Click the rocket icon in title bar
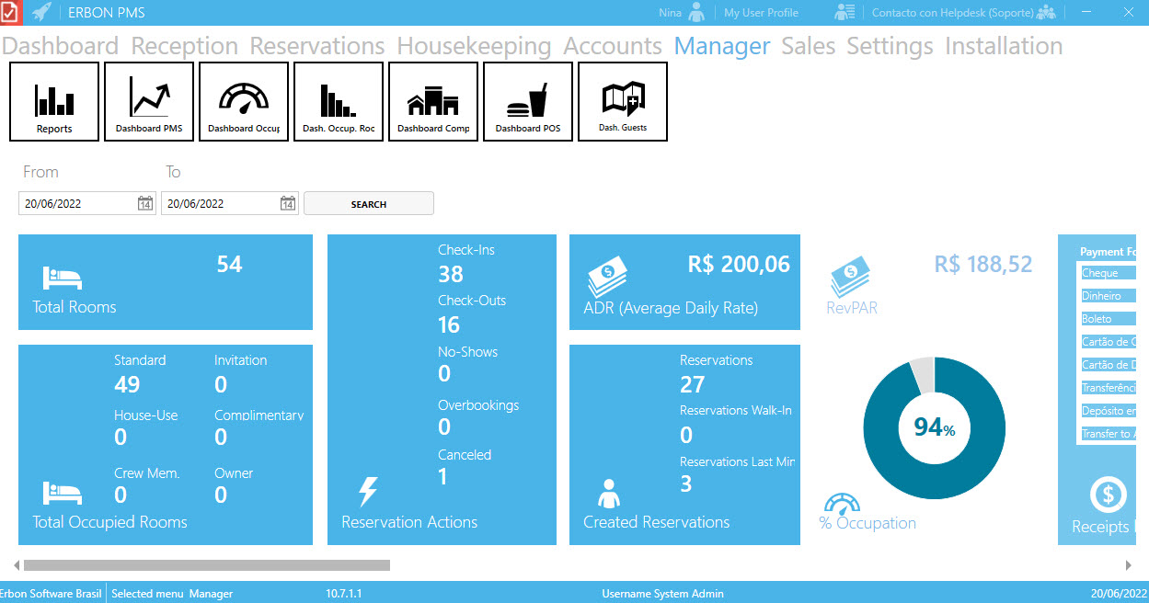The height and width of the screenshot is (603, 1149). pos(41,12)
